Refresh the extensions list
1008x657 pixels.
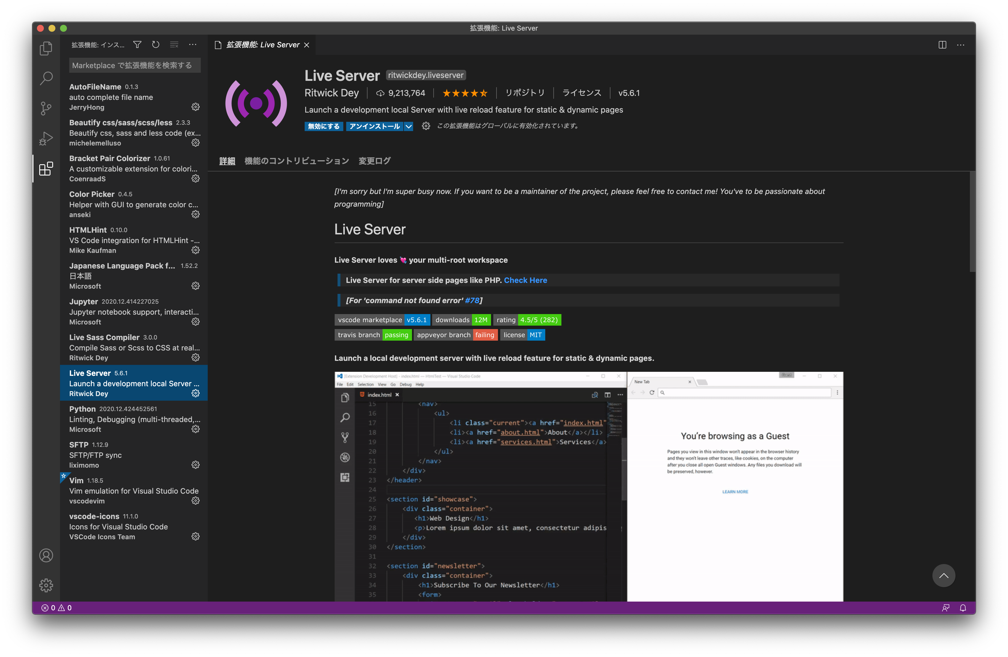156,44
